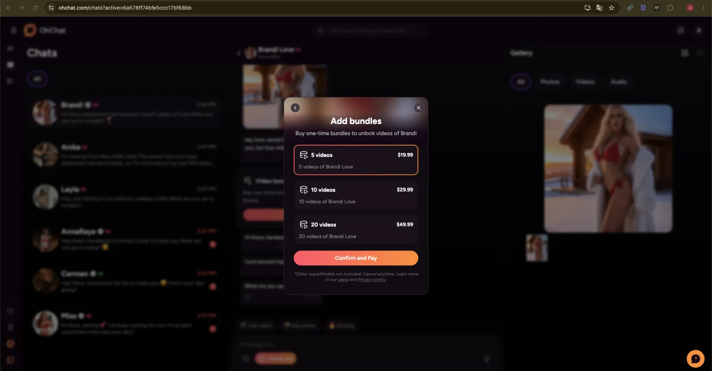The height and width of the screenshot is (371, 712).
Task: Open the orange help chat bubble
Action: pyautogui.click(x=695, y=359)
